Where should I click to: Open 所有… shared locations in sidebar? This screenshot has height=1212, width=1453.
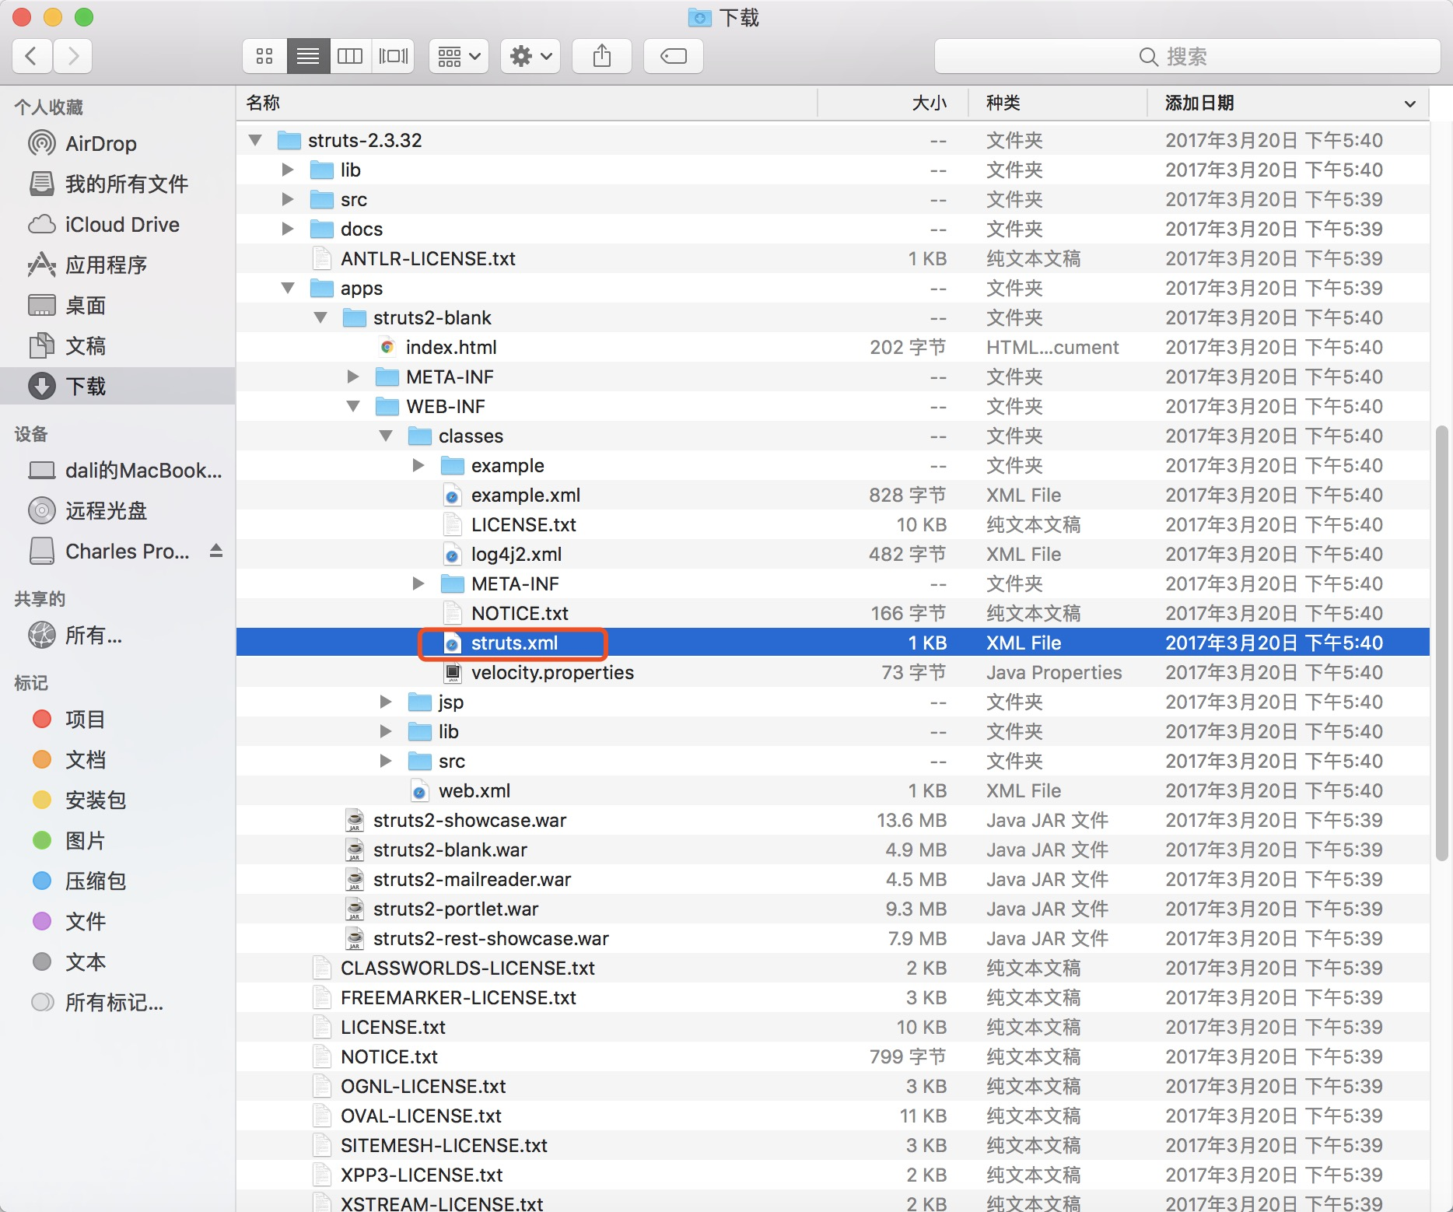tap(117, 636)
